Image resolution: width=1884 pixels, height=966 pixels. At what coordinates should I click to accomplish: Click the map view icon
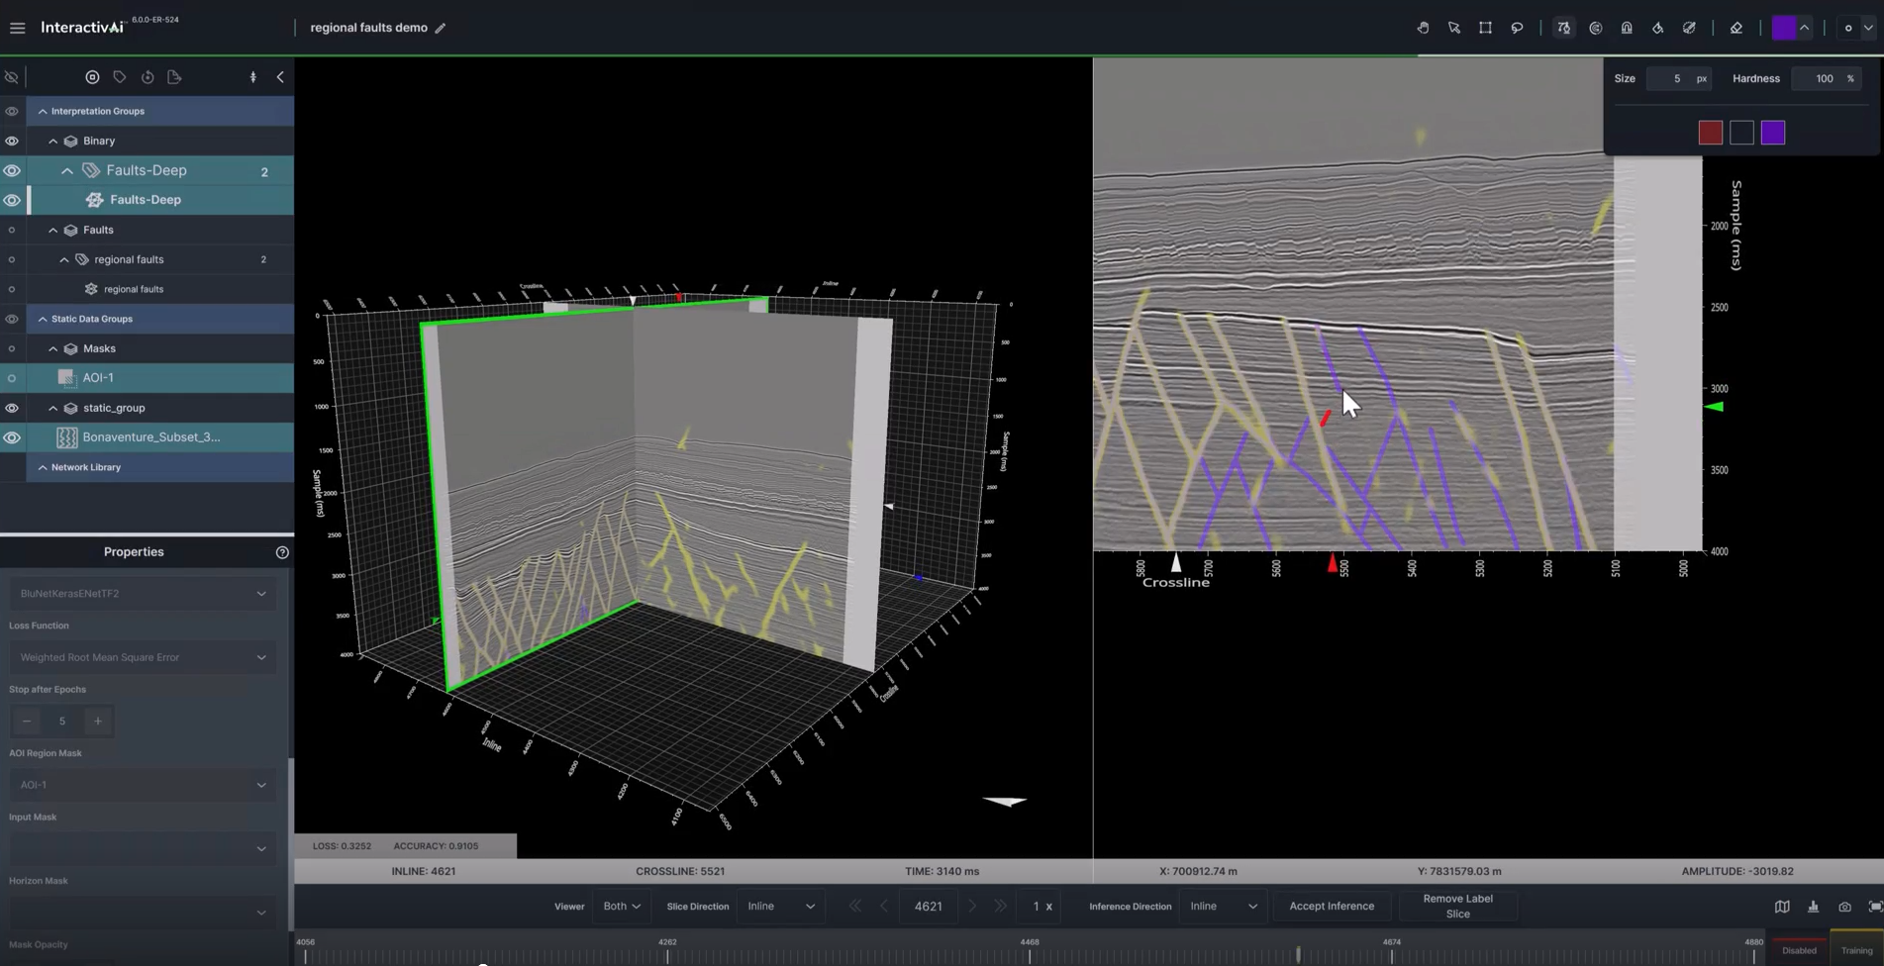pos(1782,907)
